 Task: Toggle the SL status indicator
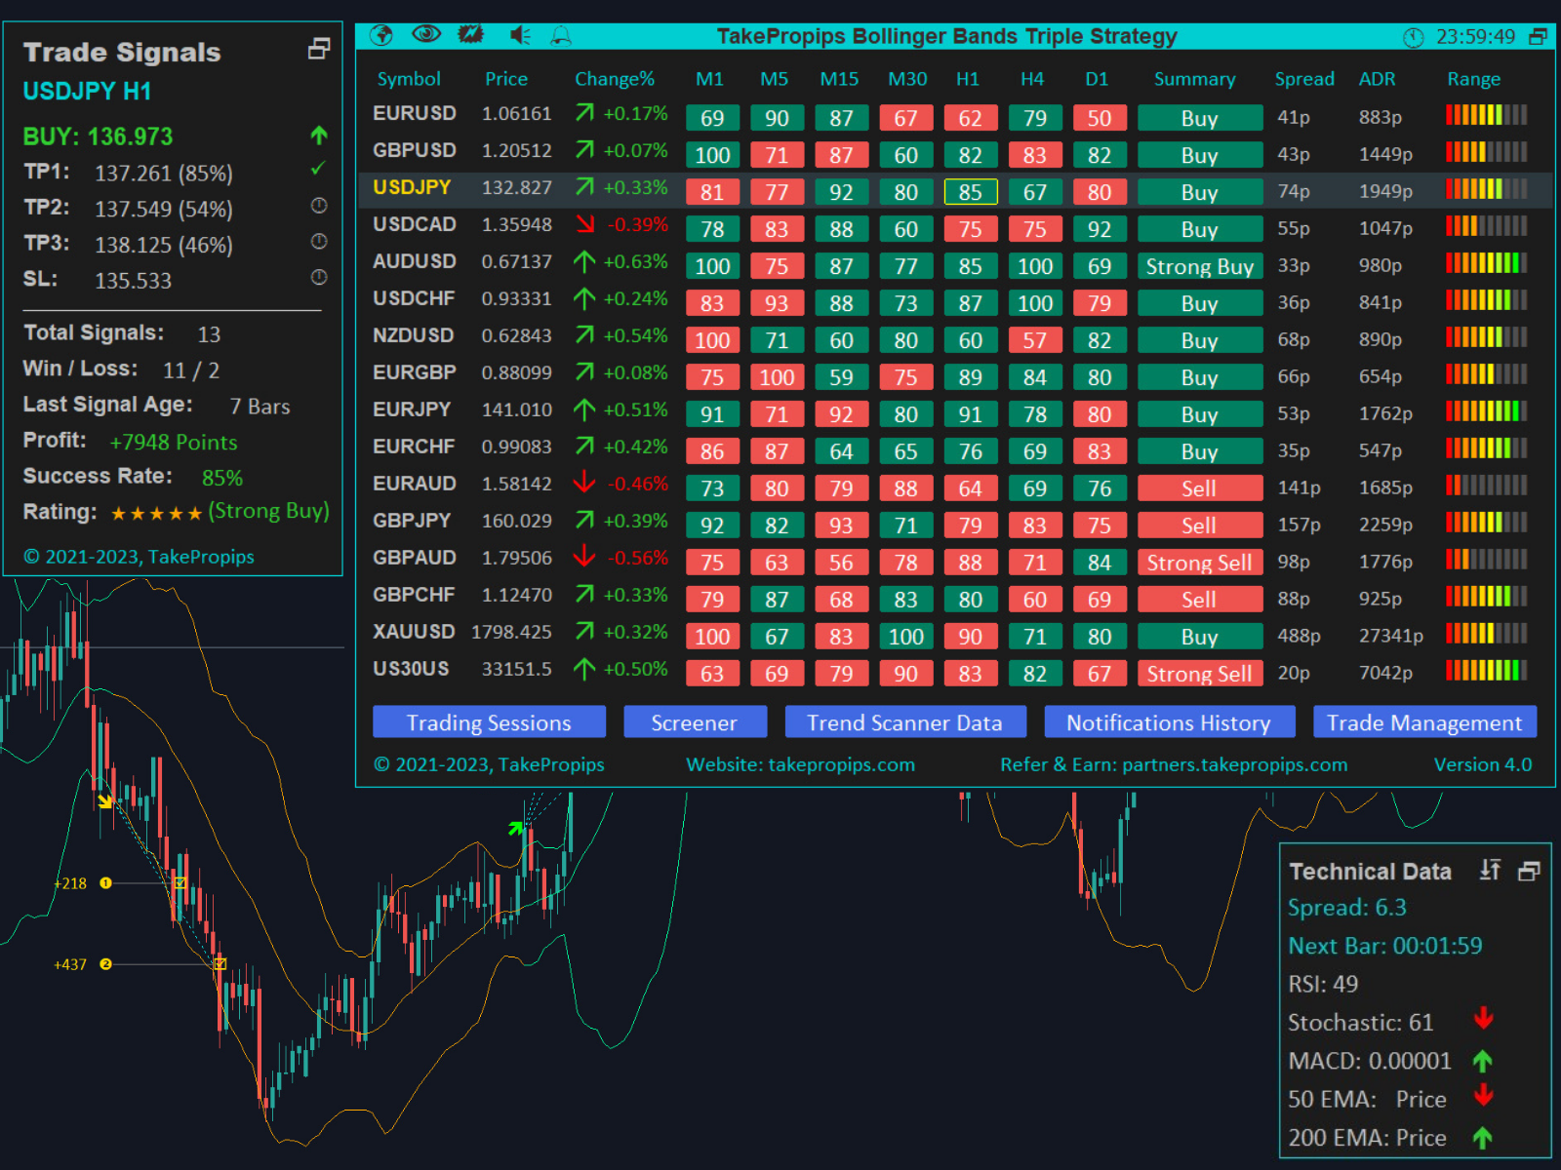click(x=318, y=280)
